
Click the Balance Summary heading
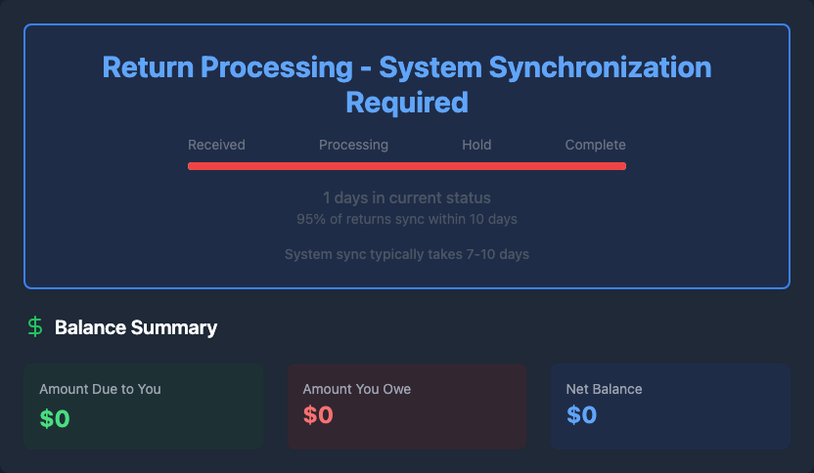[136, 327]
